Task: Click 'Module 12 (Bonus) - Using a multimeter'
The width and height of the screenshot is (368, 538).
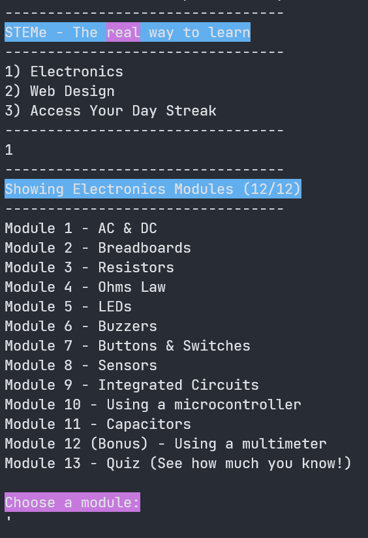Action: (x=166, y=443)
